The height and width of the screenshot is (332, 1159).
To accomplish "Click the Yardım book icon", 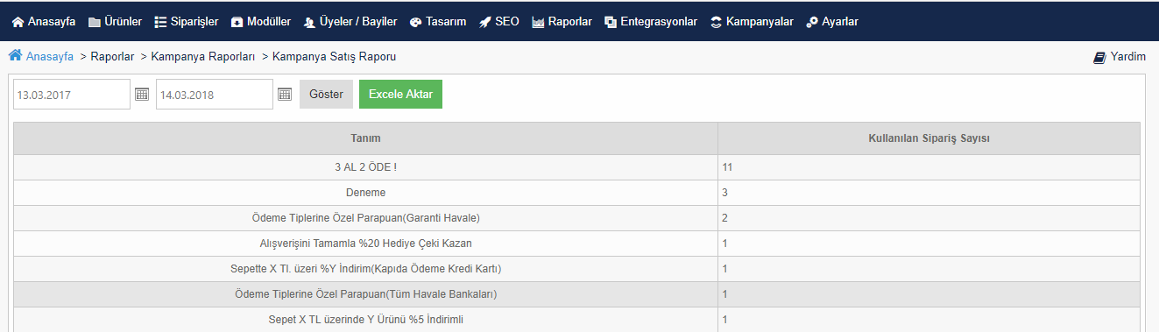I will pos(1099,57).
